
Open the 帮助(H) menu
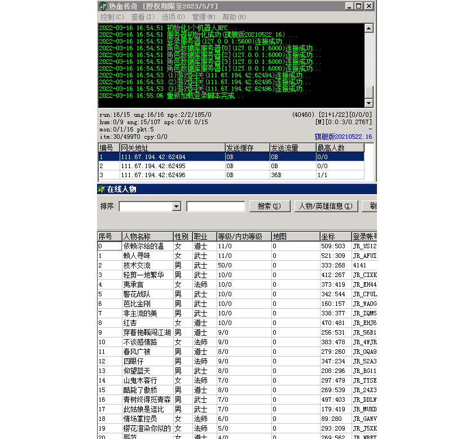pyautogui.click(x=234, y=17)
